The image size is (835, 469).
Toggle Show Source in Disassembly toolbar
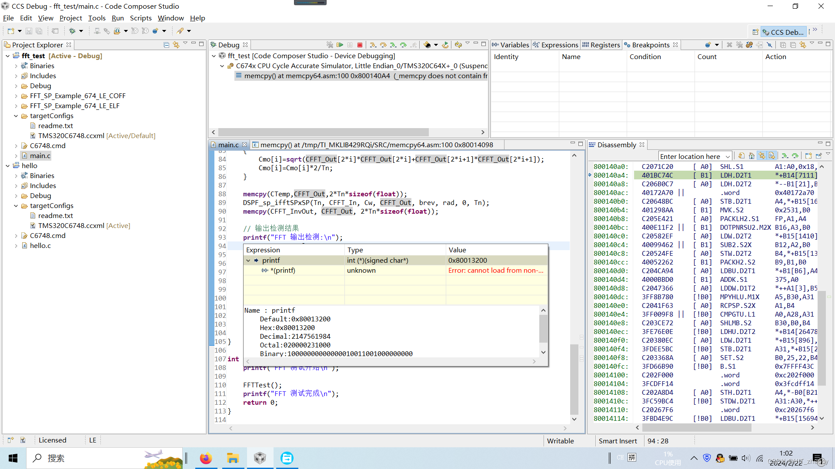click(772, 156)
